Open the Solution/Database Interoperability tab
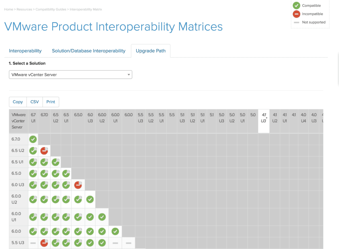The width and height of the screenshot is (339, 249). click(89, 51)
